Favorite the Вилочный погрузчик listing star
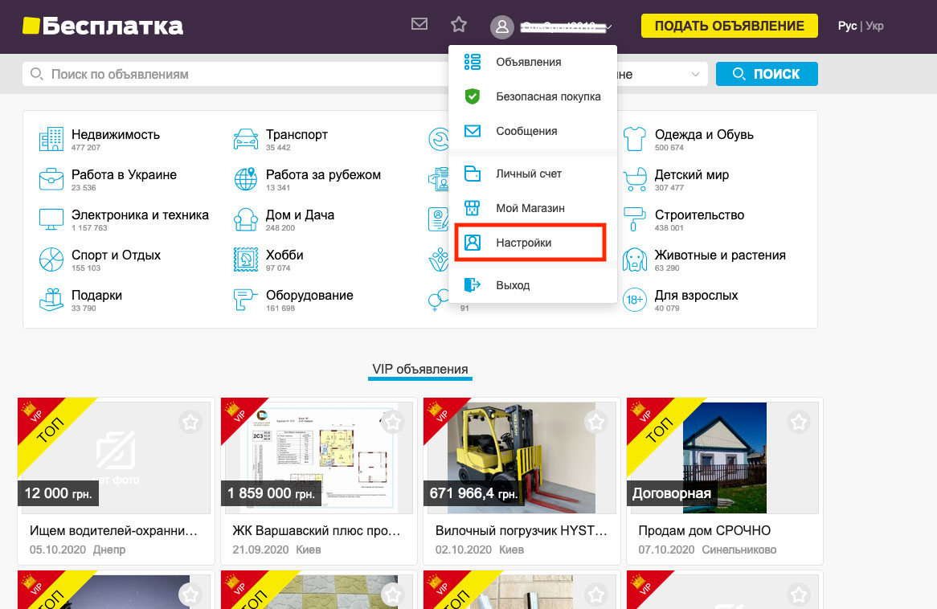This screenshot has width=937, height=609. coord(596,423)
